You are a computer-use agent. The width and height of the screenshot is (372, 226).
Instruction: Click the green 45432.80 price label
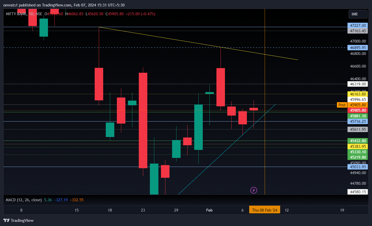click(358, 141)
